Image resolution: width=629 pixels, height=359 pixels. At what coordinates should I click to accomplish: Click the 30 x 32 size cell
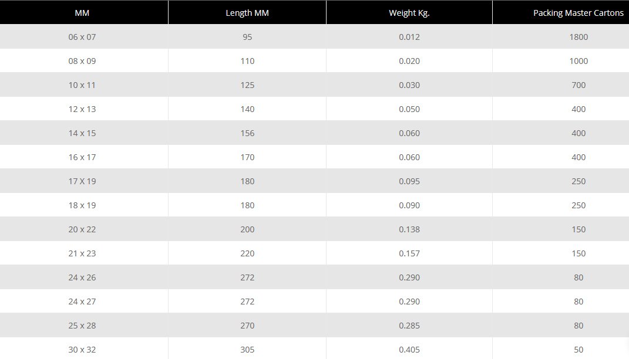[82, 350]
